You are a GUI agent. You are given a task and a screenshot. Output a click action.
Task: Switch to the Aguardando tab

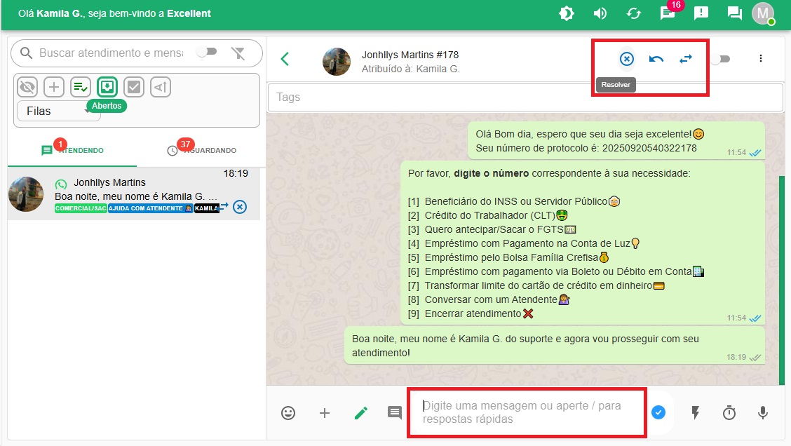(x=201, y=150)
